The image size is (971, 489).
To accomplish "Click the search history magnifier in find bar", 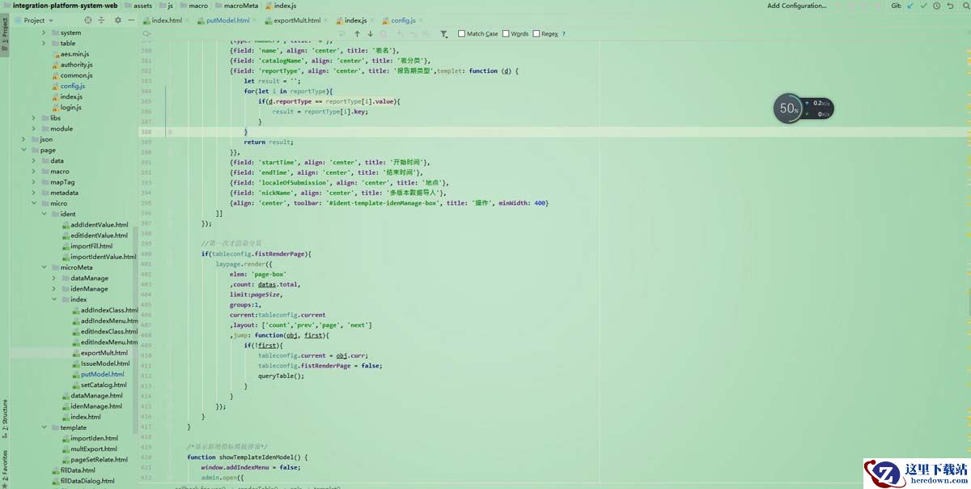I will pyautogui.click(x=146, y=34).
